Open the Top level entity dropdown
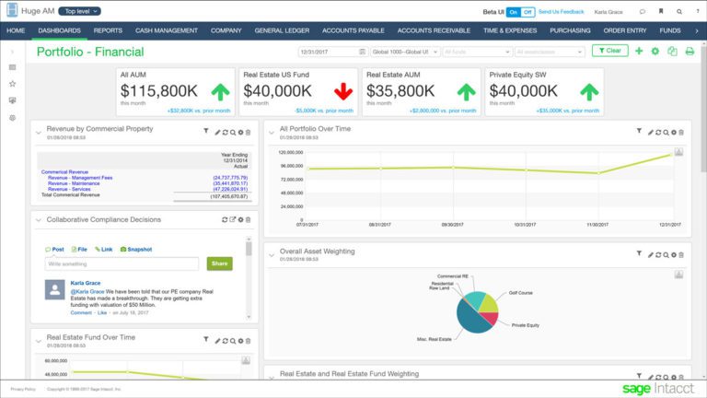This screenshot has width=707, height=398. coord(80,12)
